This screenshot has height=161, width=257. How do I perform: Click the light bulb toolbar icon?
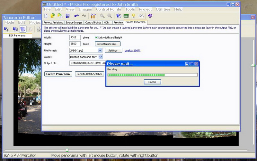pos(134,16)
